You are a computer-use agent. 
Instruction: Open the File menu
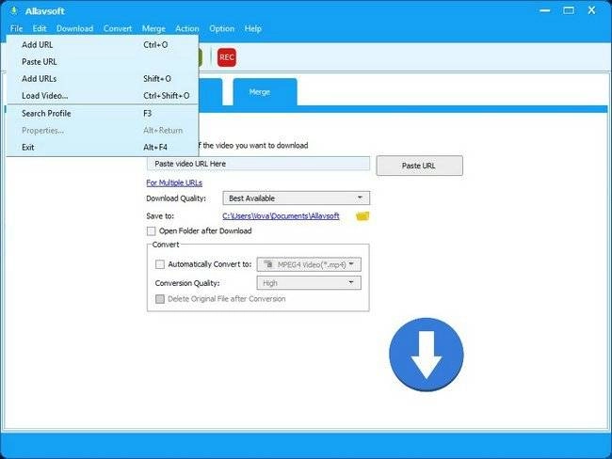16,28
